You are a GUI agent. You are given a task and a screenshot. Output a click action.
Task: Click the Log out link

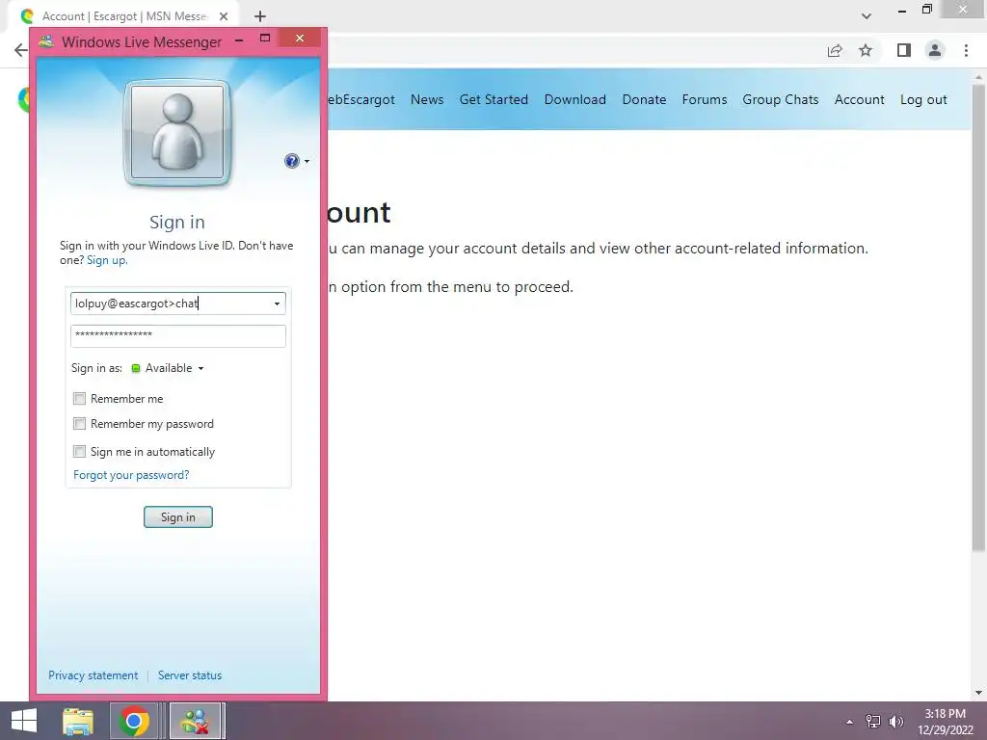click(x=923, y=99)
